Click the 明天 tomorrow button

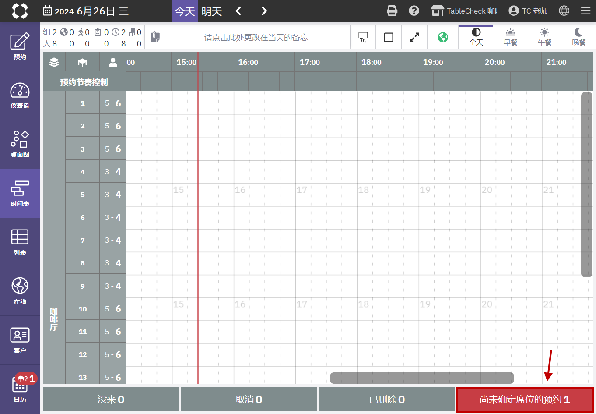(x=212, y=11)
